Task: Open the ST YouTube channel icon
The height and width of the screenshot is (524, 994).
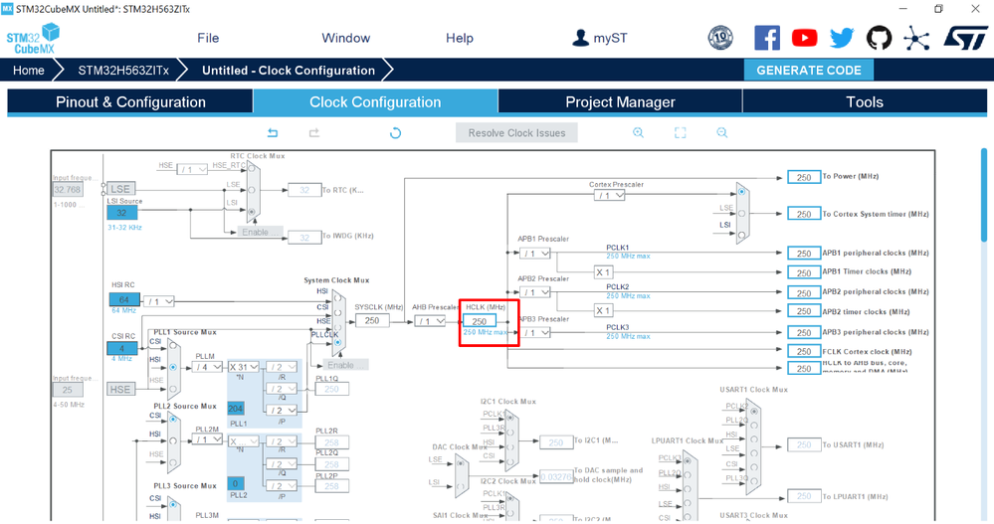Action: pyautogui.click(x=805, y=38)
